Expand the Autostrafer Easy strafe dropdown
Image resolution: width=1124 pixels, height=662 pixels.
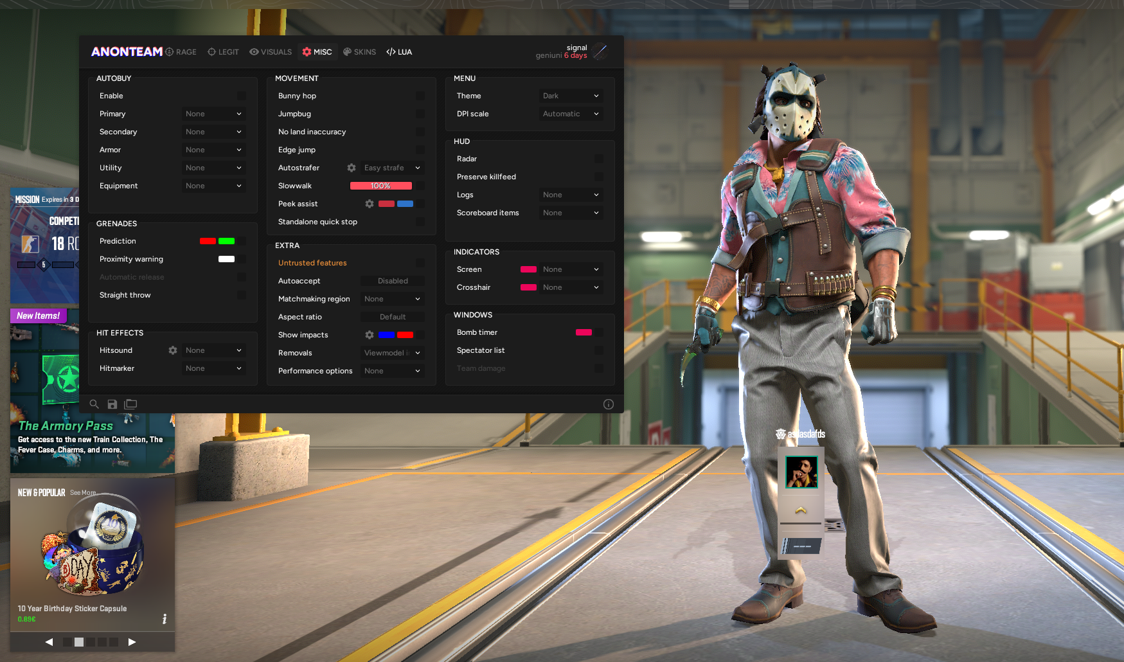tap(393, 168)
